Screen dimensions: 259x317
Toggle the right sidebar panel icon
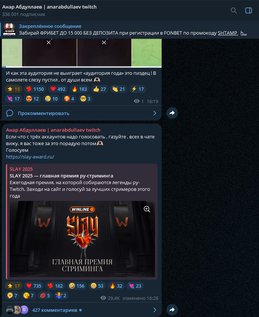249,10
